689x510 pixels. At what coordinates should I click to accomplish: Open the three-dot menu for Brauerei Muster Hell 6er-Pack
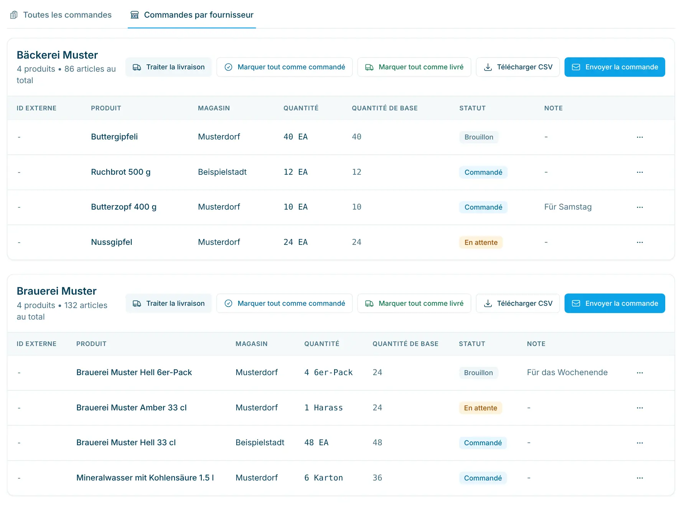pyautogui.click(x=640, y=373)
